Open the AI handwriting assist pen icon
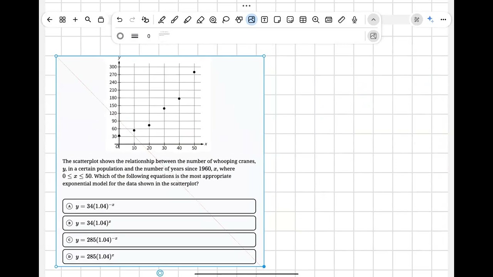 coord(417,20)
